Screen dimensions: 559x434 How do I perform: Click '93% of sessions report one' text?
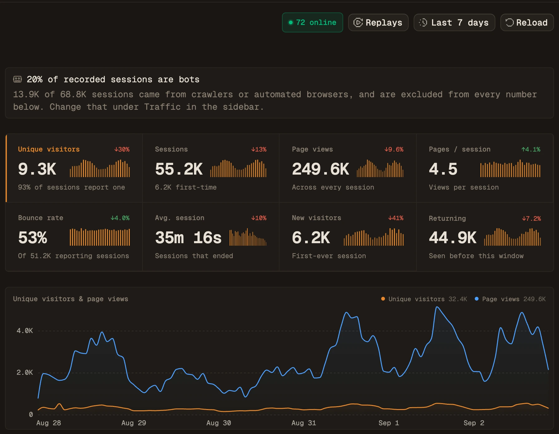[71, 187]
